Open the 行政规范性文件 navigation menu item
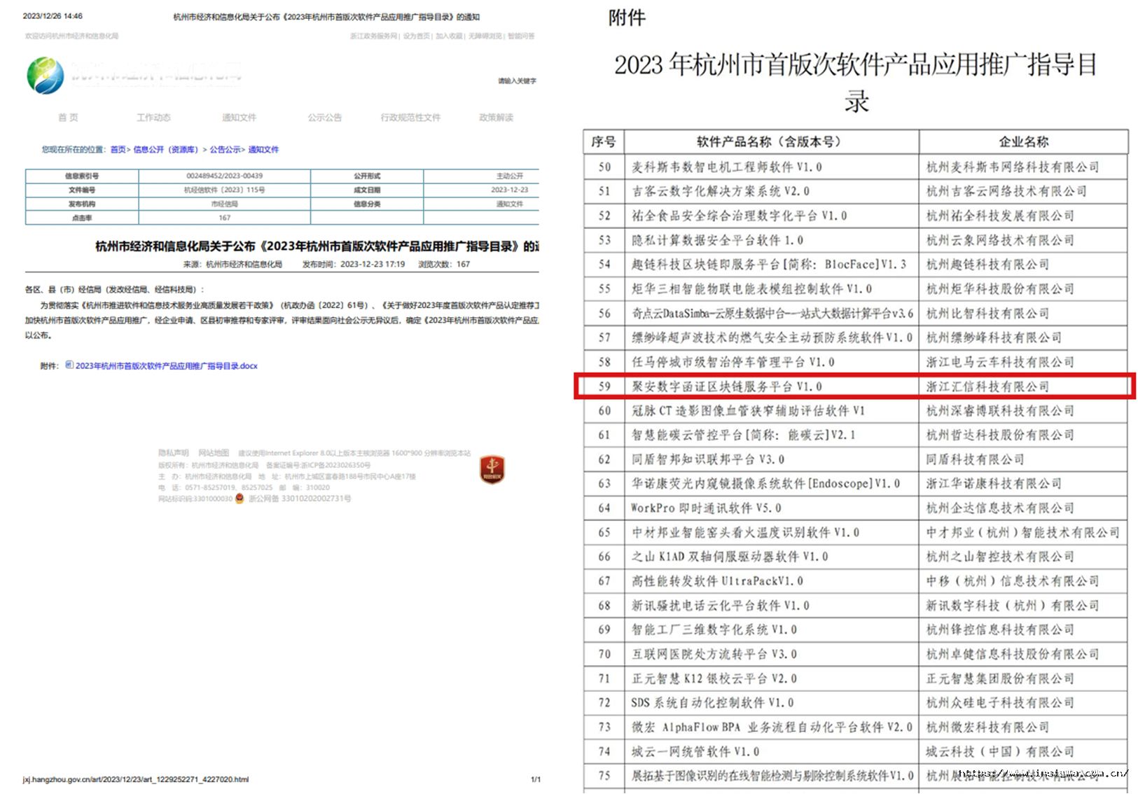Viewport: 1138px width, 794px height. (x=411, y=118)
